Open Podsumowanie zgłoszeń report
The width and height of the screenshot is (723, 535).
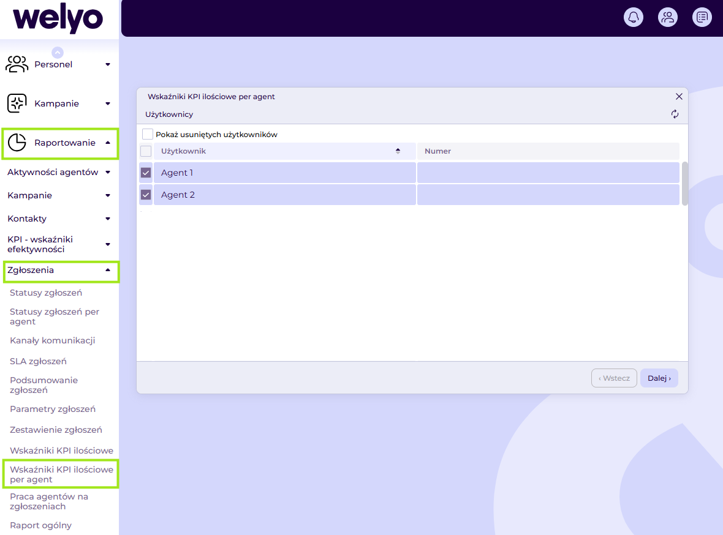click(44, 385)
